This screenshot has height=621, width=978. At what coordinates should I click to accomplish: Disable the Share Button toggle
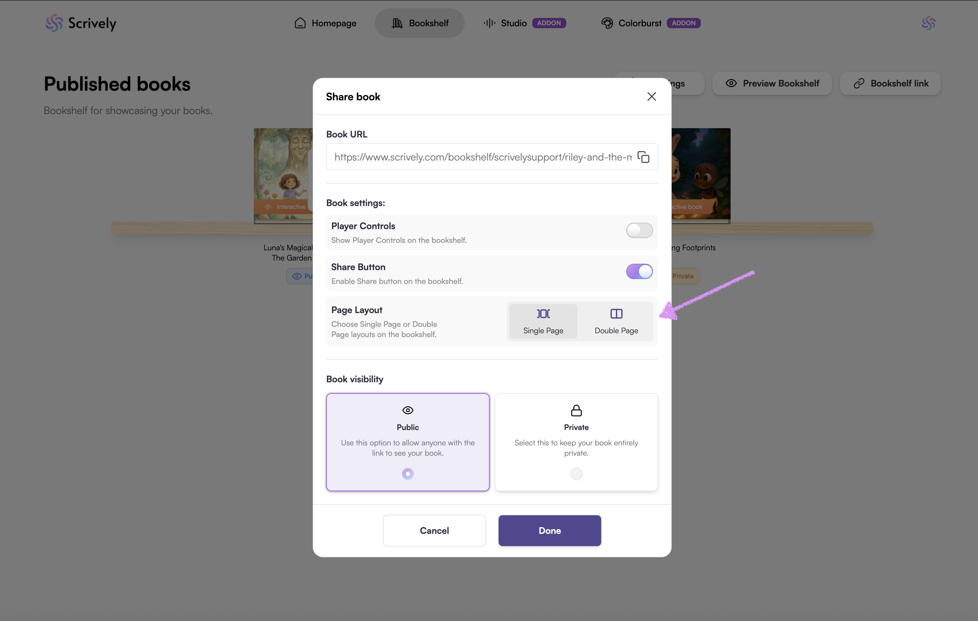pyautogui.click(x=639, y=271)
